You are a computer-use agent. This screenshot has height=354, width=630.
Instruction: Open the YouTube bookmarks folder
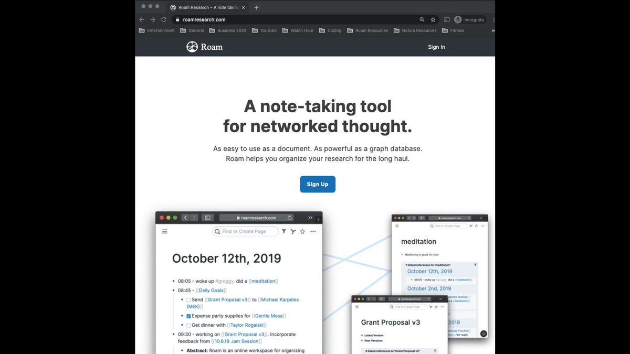coord(264,30)
